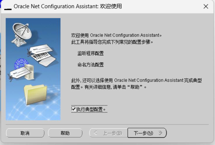This screenshot has width=215, height=145.
Task: Select the 监听程序配置 item text
Action: [x=91, y=53]
